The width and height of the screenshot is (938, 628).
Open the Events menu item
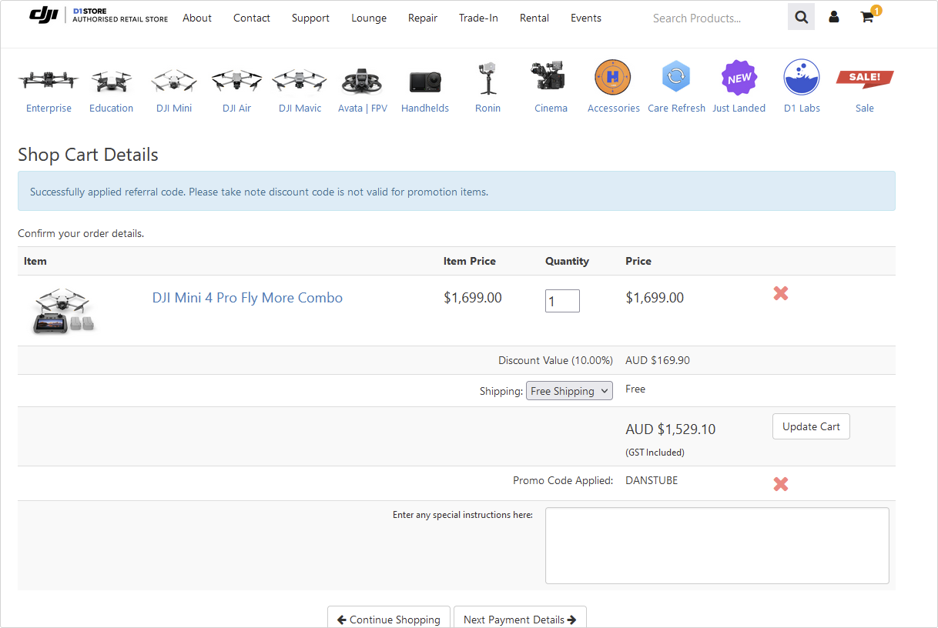click(586, 18)
